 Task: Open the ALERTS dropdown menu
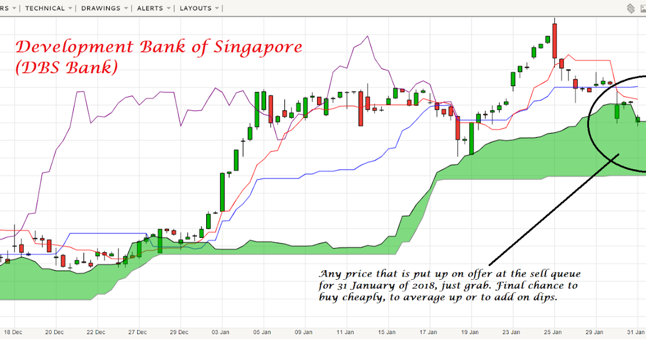tap(153, 8)
